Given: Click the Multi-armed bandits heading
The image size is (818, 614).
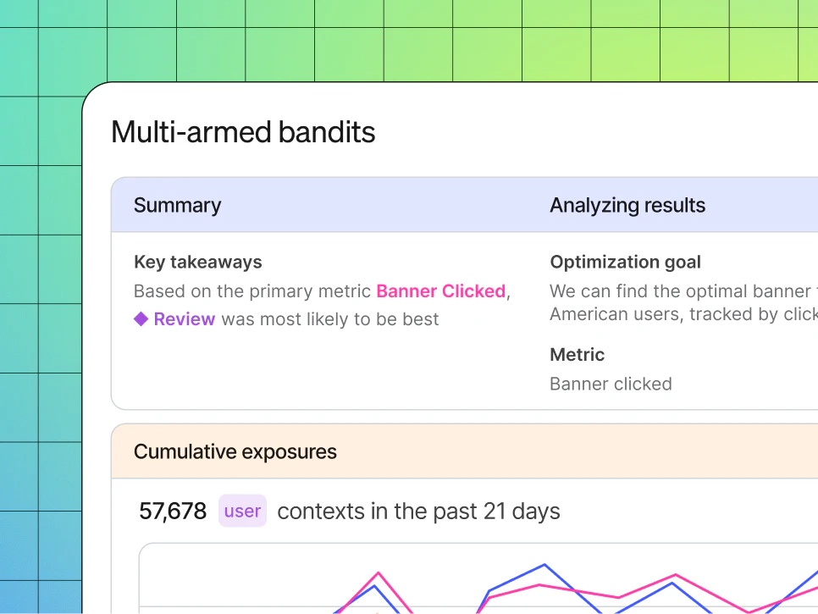Looking at the screenshot, I should tap(243, 131).
